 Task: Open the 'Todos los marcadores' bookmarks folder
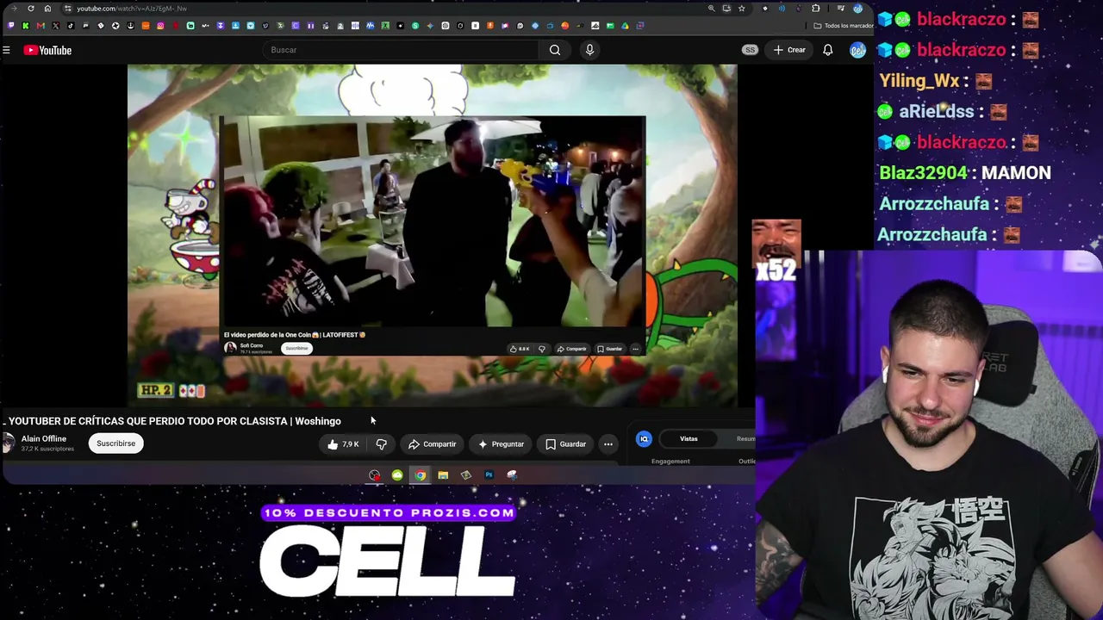tap(843, 26)
